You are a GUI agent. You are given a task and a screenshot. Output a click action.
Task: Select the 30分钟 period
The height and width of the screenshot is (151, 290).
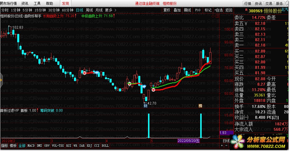tap(54, 10)
